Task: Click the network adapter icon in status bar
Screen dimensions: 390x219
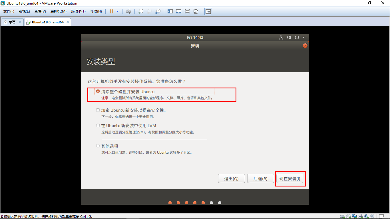Action: [x=354, y=216]
